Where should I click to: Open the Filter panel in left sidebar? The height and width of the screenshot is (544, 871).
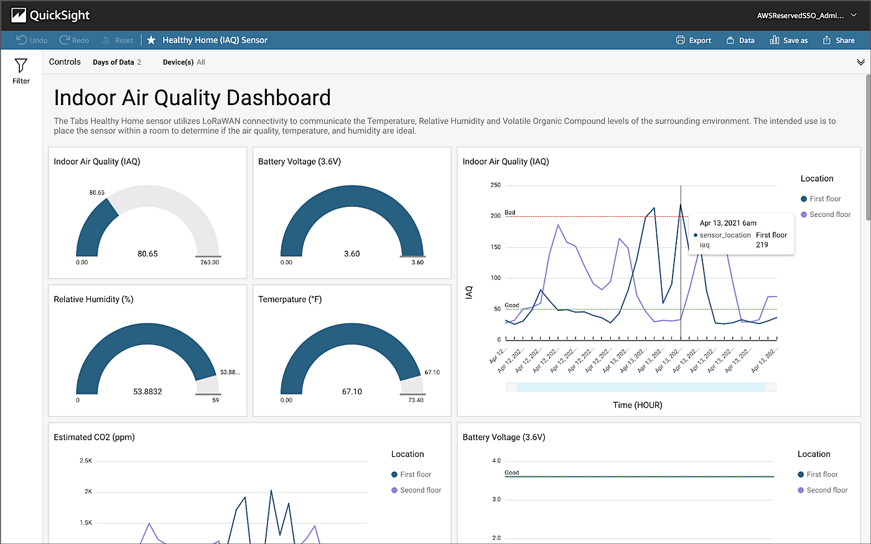[21, 68]
